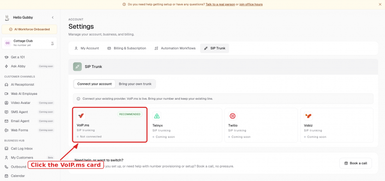Click the Web Forms icon in the sidebar
Image resolution: width=385 pixels, height=181 pixels.
pos(6,130)
